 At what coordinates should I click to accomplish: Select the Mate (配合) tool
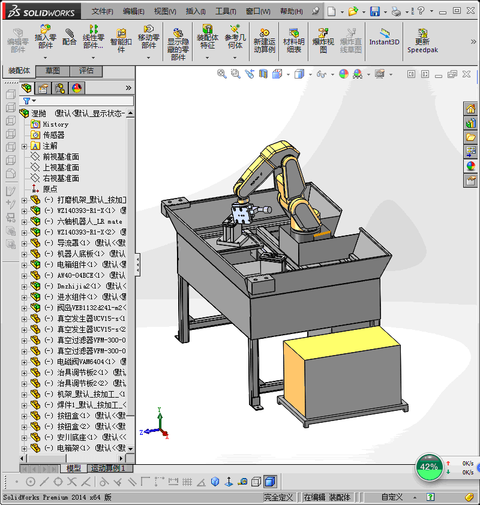pos(69,37)
